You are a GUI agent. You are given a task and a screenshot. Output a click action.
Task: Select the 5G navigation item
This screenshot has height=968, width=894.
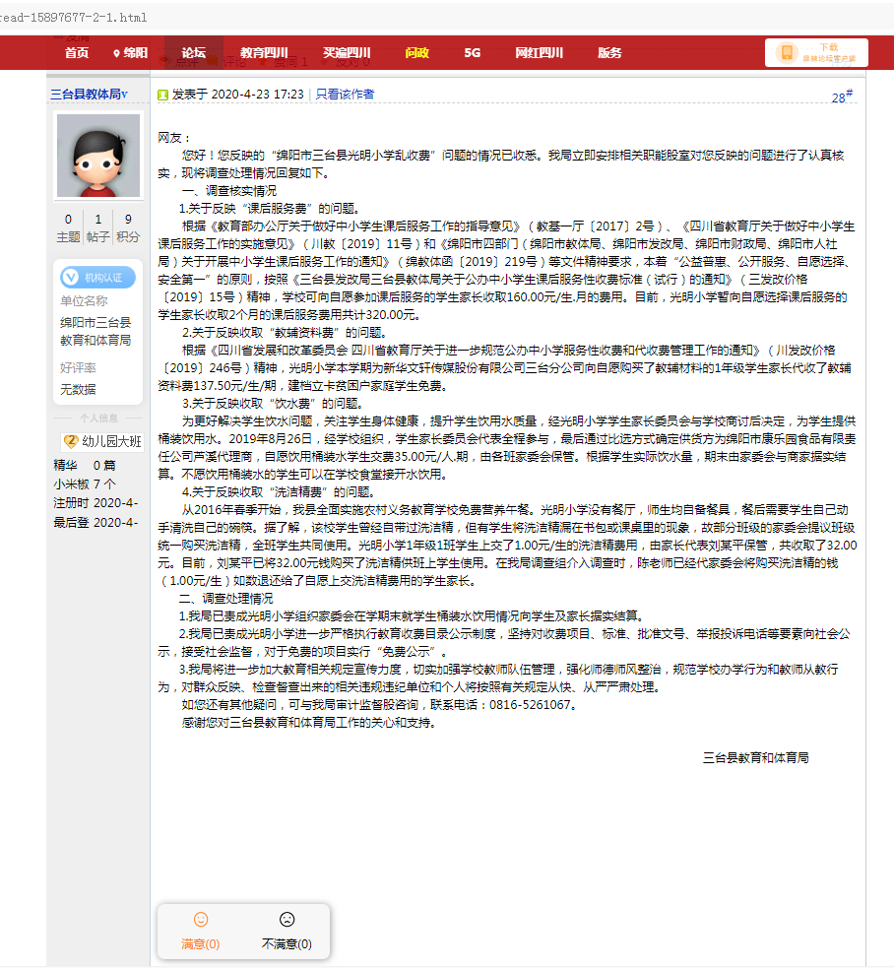pyautogui.click(x=473, y=53)
